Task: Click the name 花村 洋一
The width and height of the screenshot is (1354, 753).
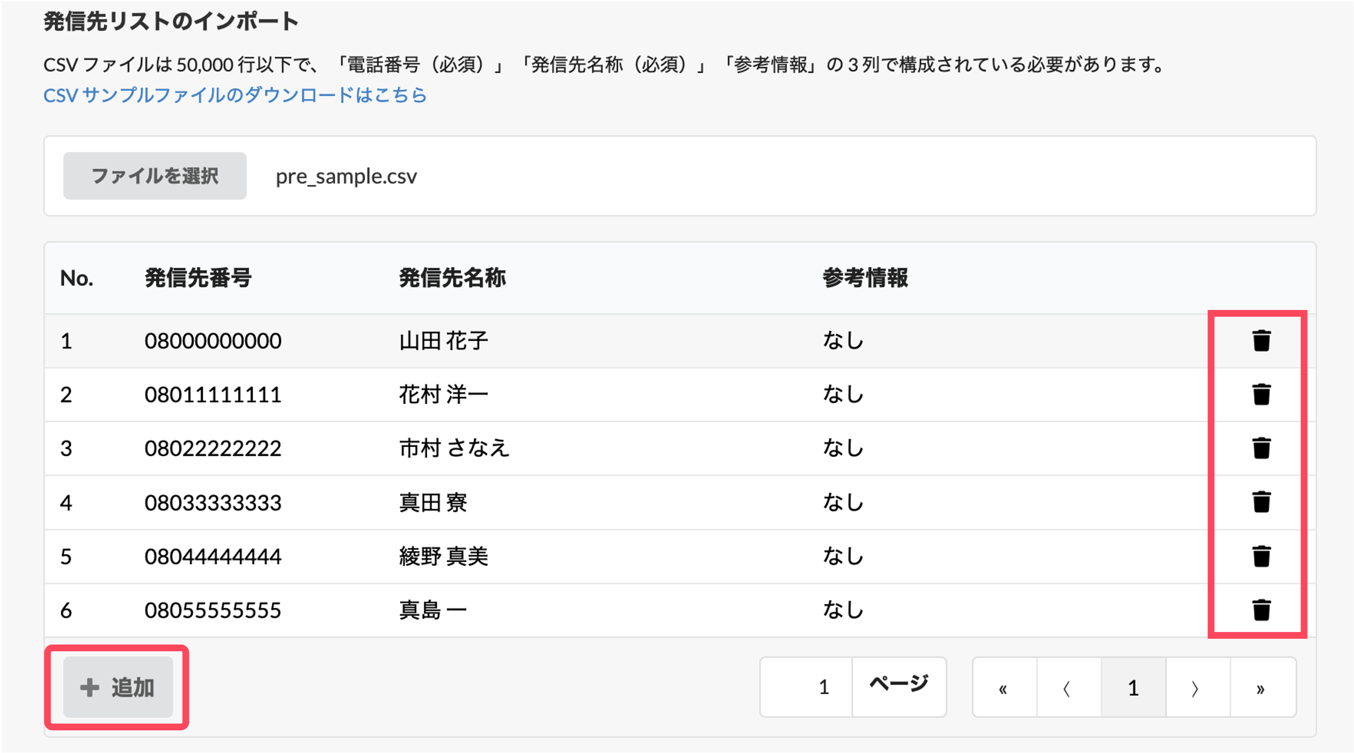Action: [443, 394]
